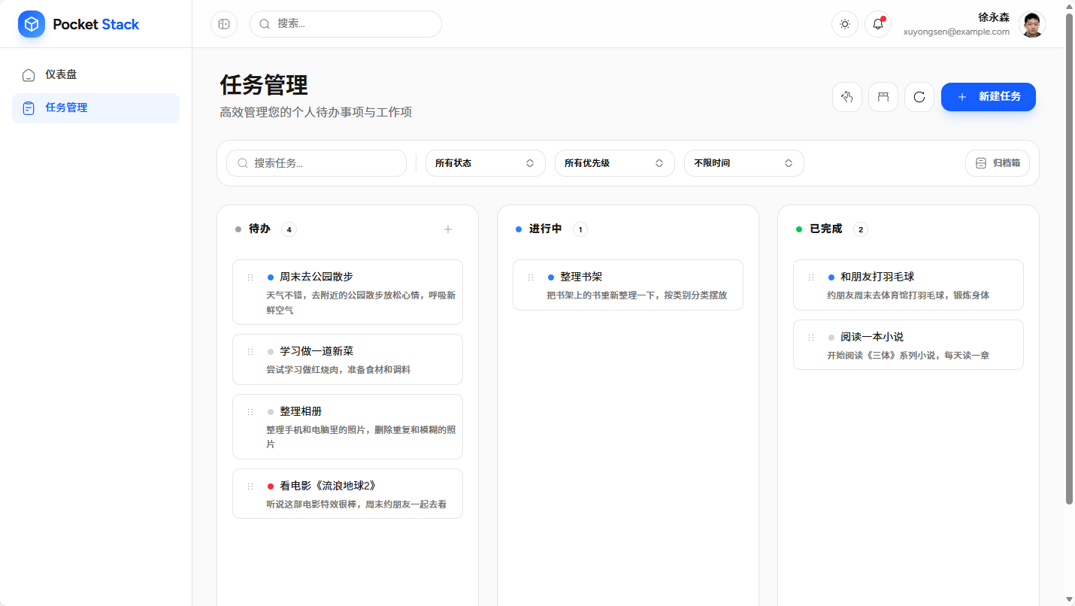Click the Pocket Stack logo icon
This screenshot has width=1075, height=606.
click(32, 24)
